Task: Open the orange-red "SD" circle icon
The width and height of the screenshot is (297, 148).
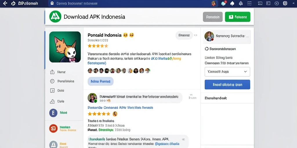Action: tap(53, 128)
